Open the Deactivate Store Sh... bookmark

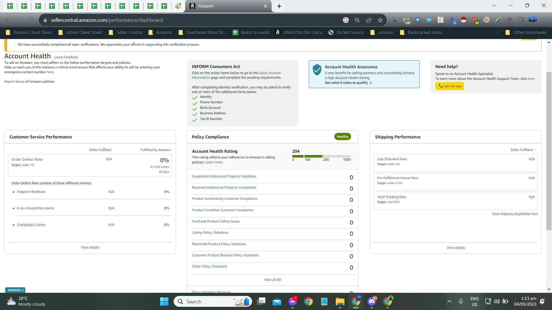point(202,32)
